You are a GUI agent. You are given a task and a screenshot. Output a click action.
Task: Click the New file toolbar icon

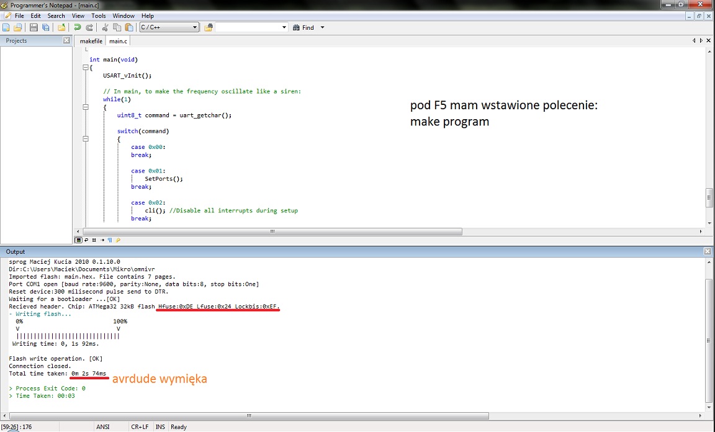(6, 27)
